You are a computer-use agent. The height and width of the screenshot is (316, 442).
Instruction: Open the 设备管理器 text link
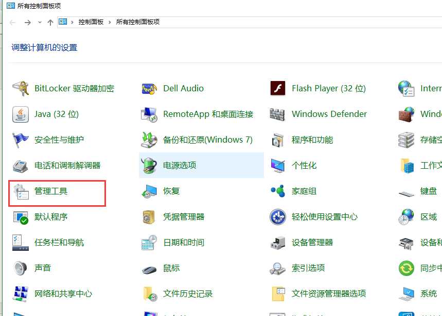312,242
